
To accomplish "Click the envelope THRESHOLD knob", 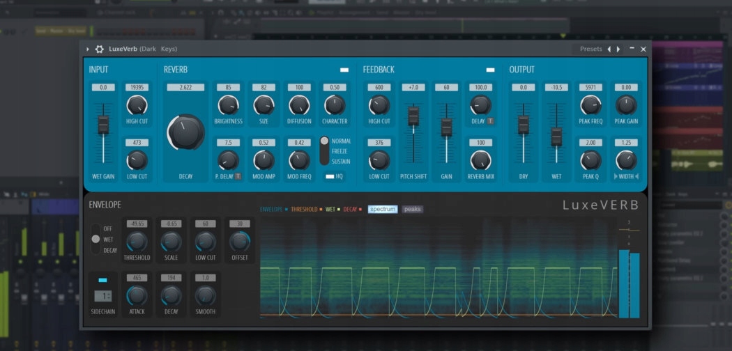I will (137, 242).
